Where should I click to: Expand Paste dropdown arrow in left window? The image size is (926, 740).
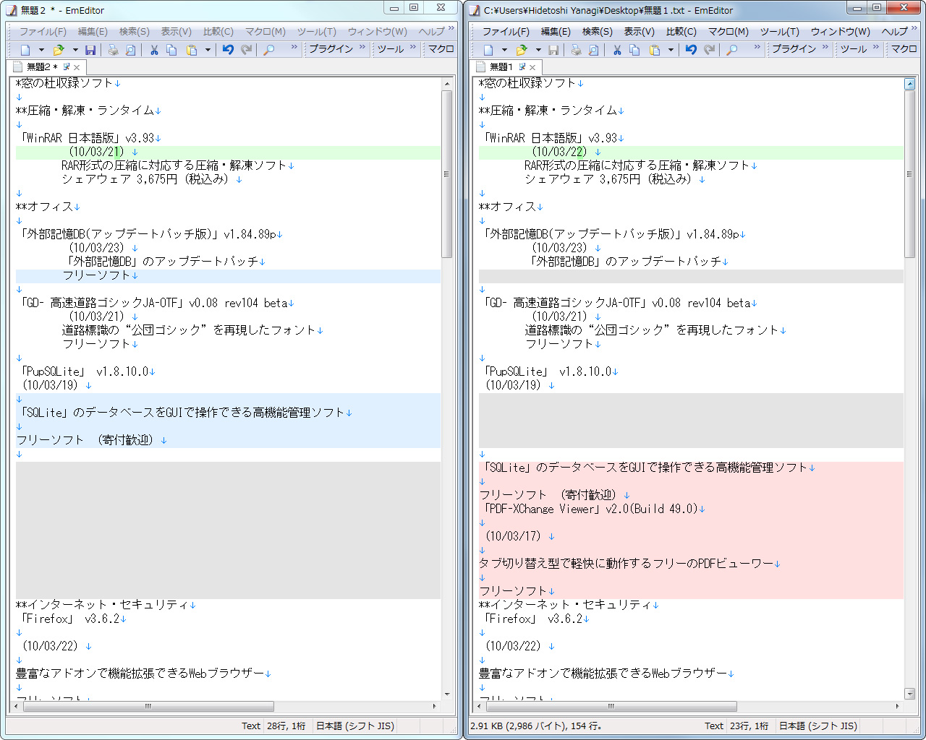click(x=208, y=50)
